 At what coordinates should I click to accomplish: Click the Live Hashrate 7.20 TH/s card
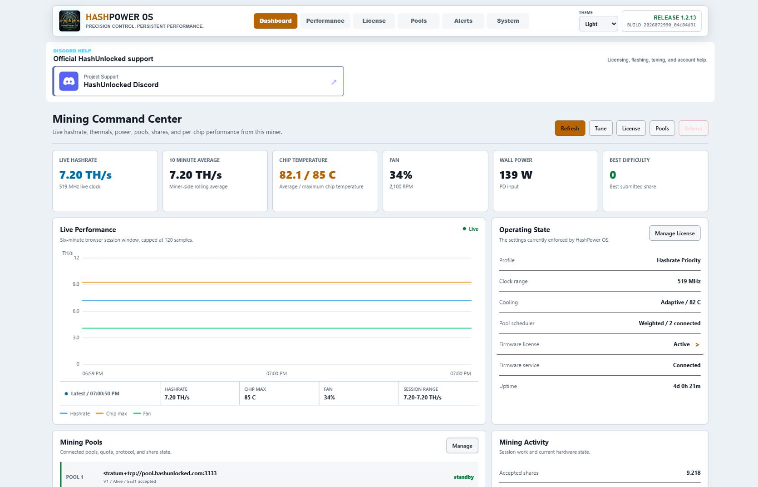coord(105,181)
